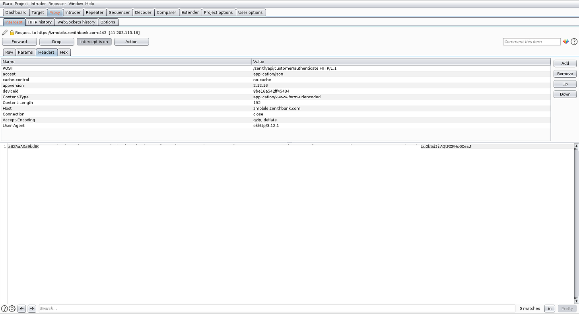Go to previous match with left arrow
The width and height of the screenshot is (579, 314).
pos(22,308)
